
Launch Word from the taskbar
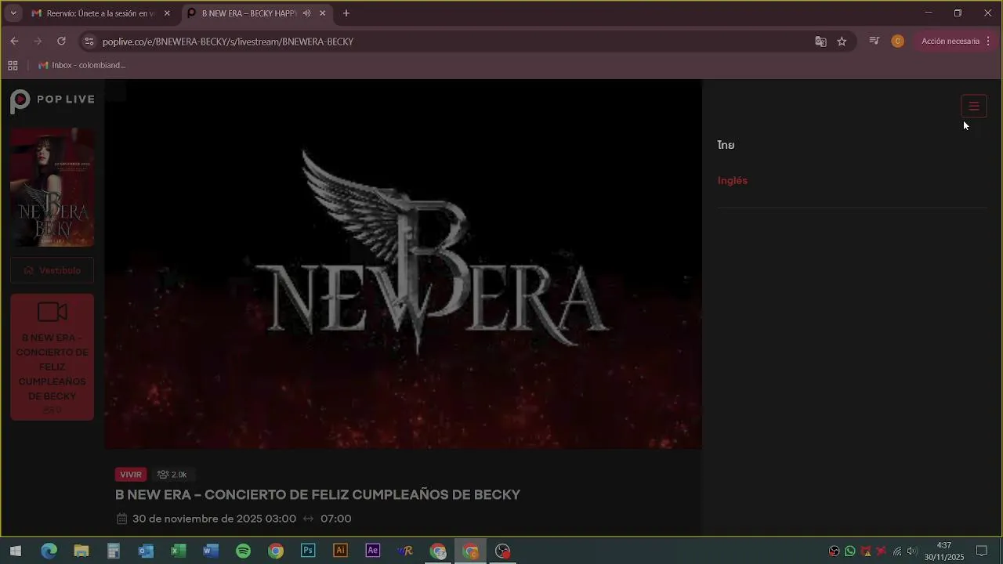pyautogui.click(x=211, y=551)
